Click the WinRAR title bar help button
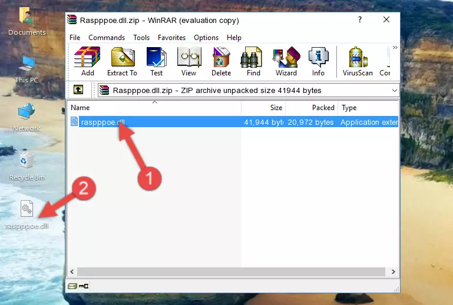 [360, 19]
